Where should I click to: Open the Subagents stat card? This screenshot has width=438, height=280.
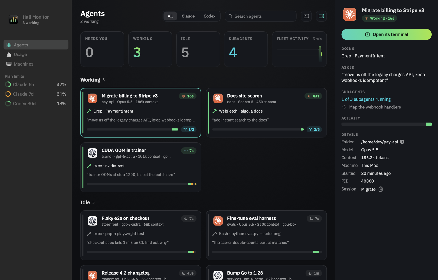(x=246, y=49)
